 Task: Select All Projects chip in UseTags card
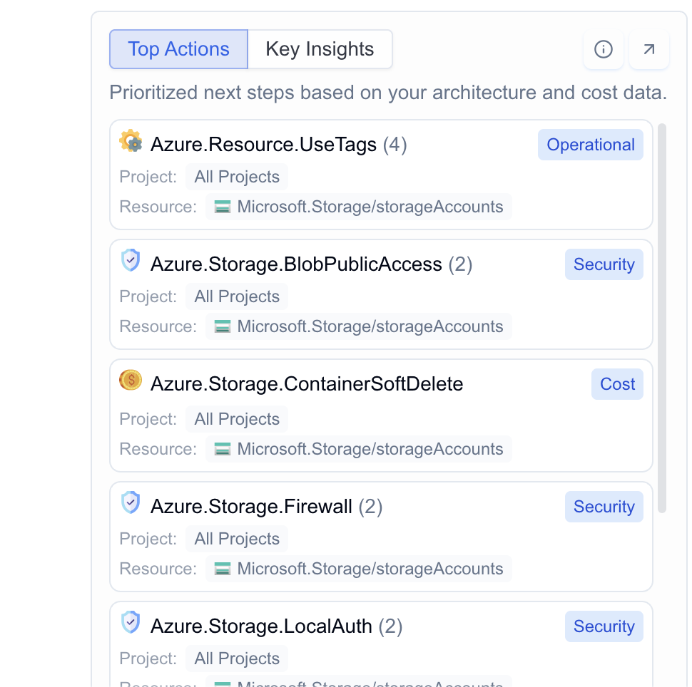237,177
